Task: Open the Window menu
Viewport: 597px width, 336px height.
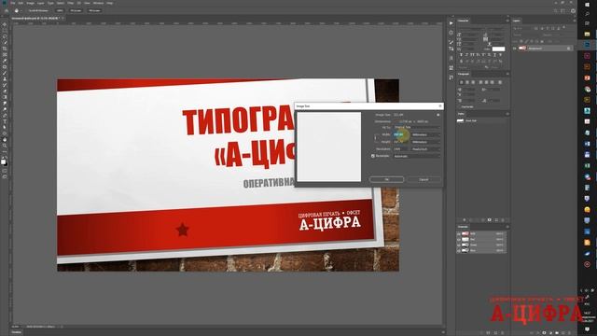Action: (98, 3)
